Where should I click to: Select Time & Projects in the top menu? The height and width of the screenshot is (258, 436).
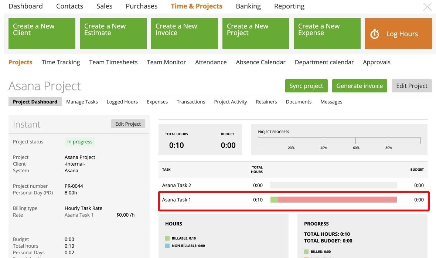[x=197, y=6]
